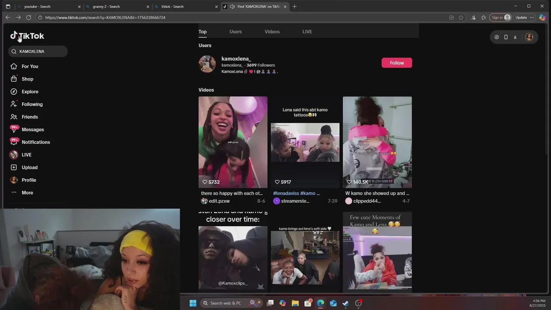Open the 'closer over time' video
551x310 pixels.
[233, 251]
